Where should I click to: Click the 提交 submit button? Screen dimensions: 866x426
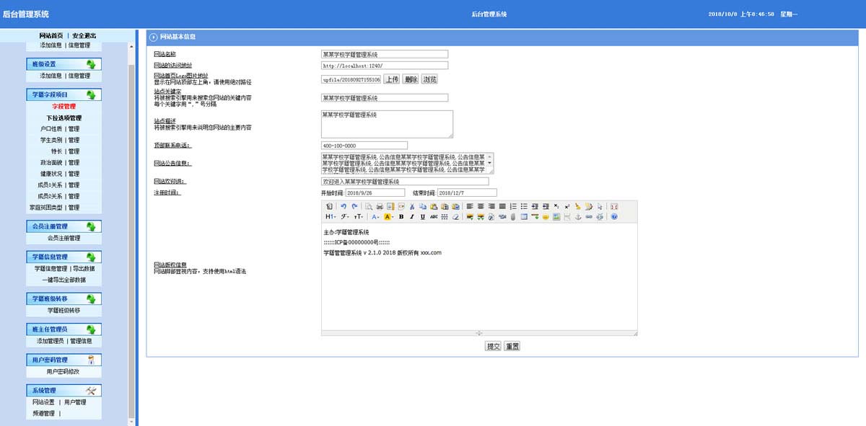(x=493, y=346)
